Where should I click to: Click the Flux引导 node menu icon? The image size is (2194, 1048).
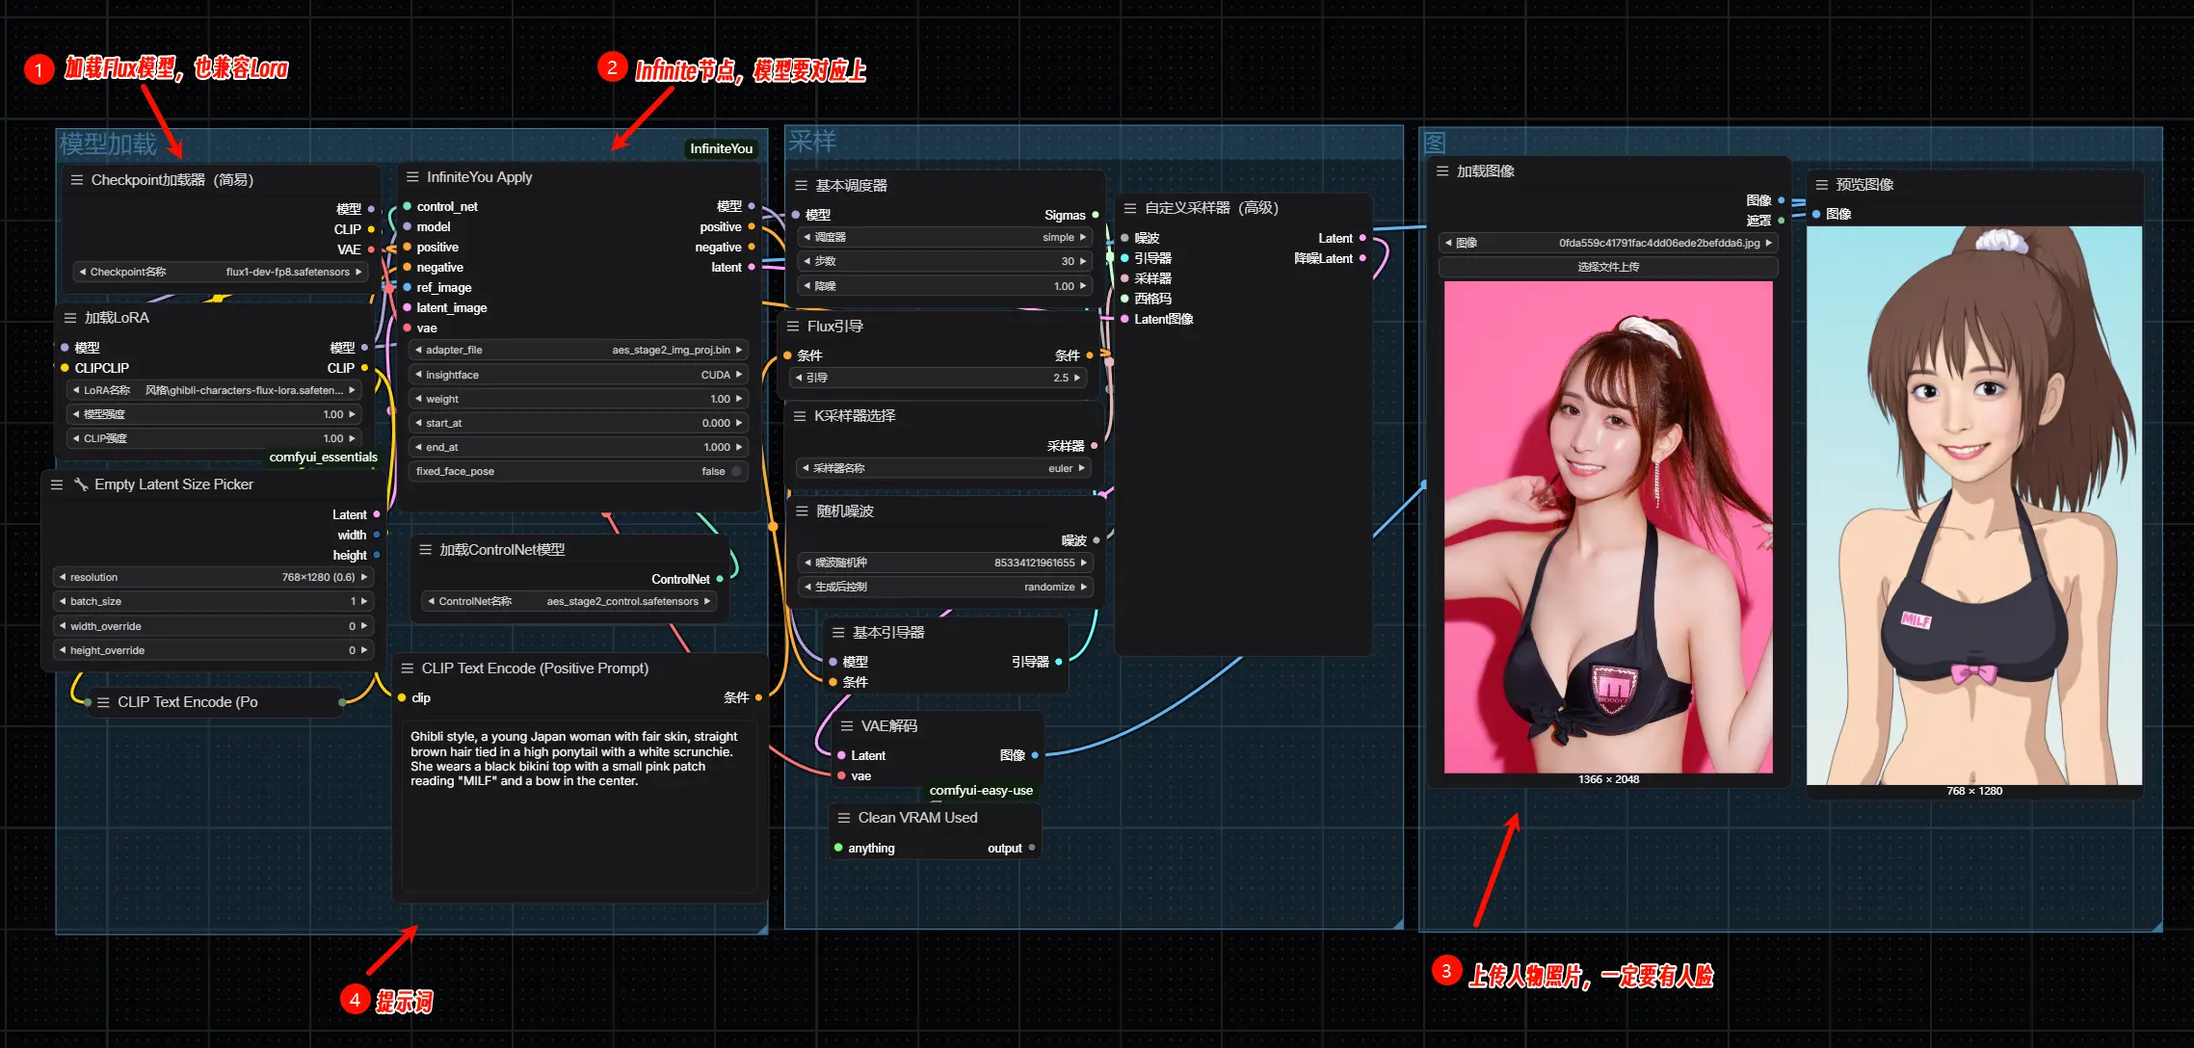point(793,327)
